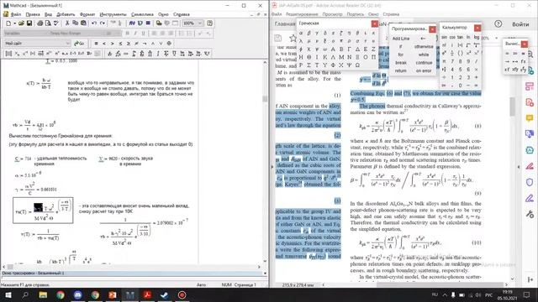Open Просмотр menu in Acrobat
Screen dimensions: 538x302
click(333, 14)
